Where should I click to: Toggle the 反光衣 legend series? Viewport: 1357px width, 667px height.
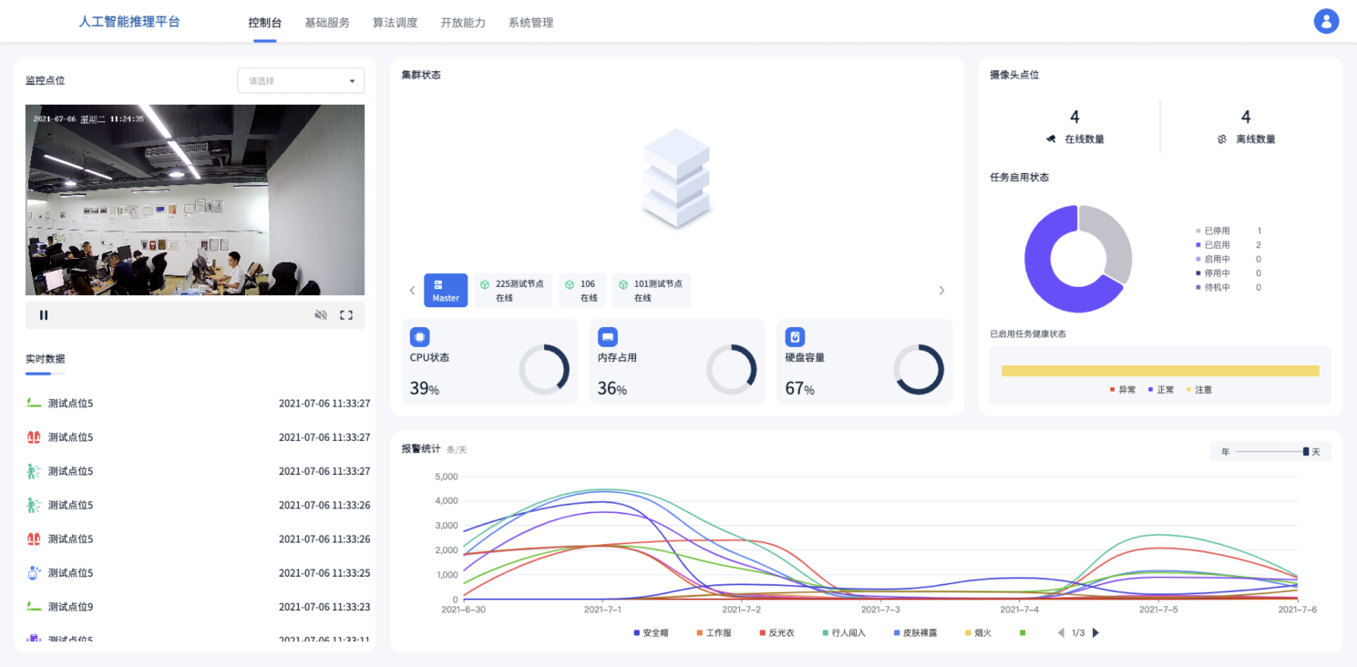pyautogui.click(x=776, y=632)
